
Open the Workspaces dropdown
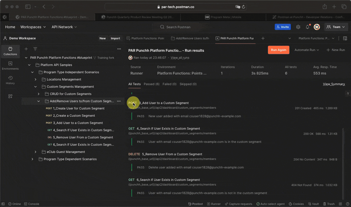33,27
